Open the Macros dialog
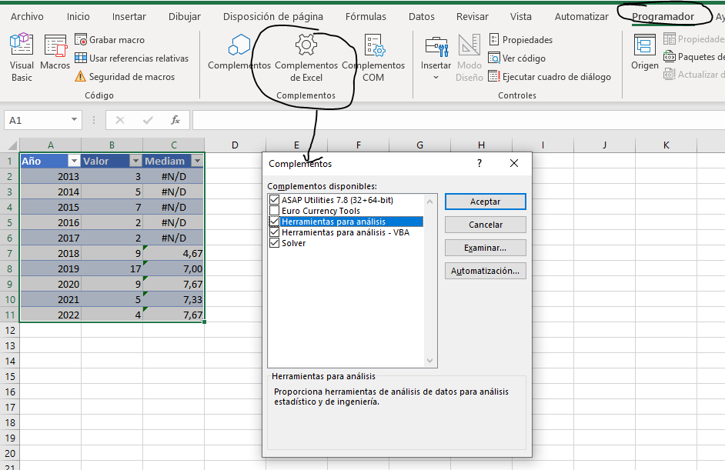725x470 pixels. tap(55, 52)
